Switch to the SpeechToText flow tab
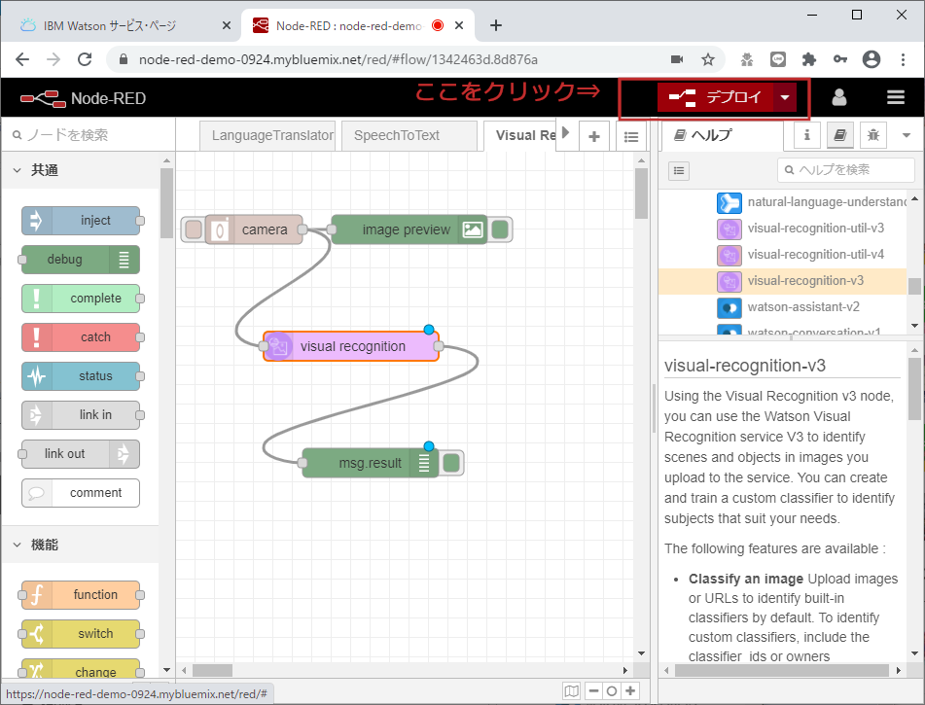 coord(409,135)
